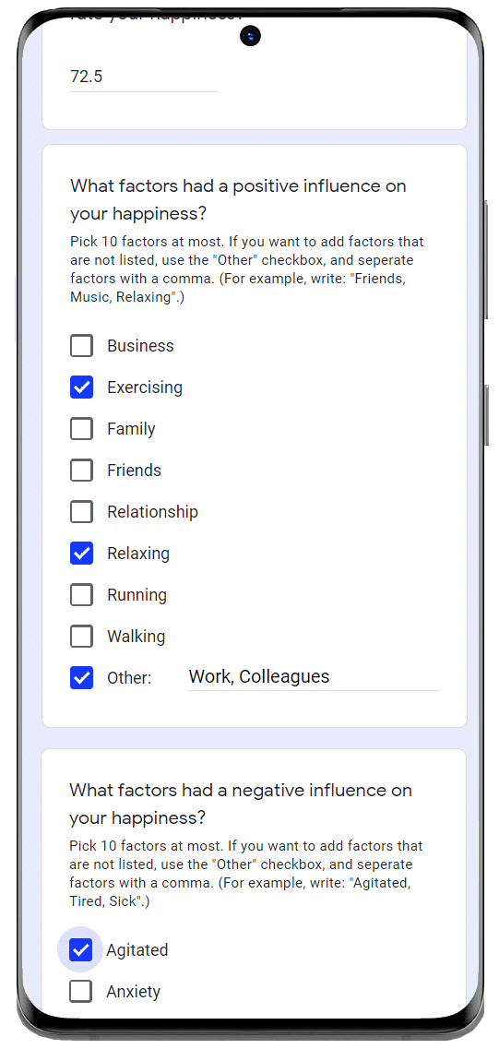The height and width of the screenshot is (1049, 499).
Task: Tick the Walking checkbox
Action: (x=81, y=637)
